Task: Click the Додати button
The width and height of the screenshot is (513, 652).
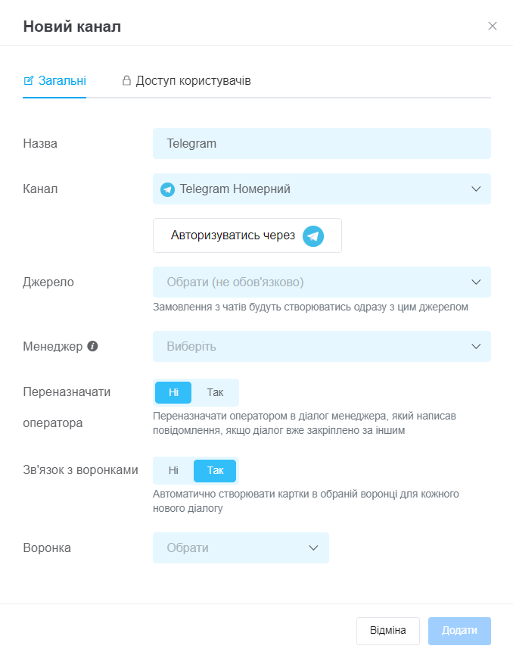Action: pyautogui.click(x=459, y=631)
